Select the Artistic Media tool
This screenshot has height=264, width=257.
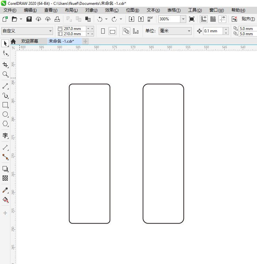tap(5, 95)
